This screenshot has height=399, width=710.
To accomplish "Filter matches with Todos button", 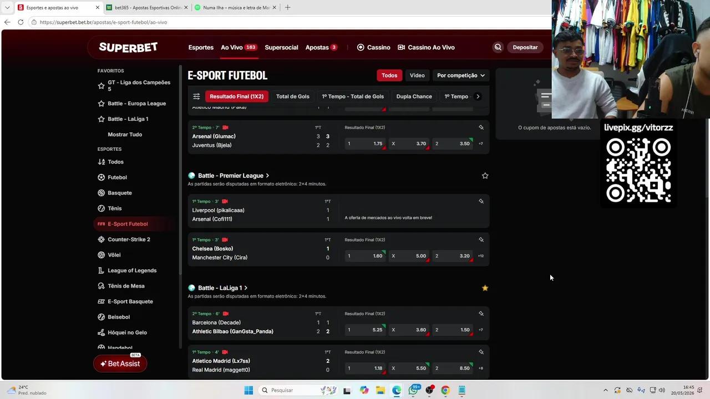I will tap(389, 75).
